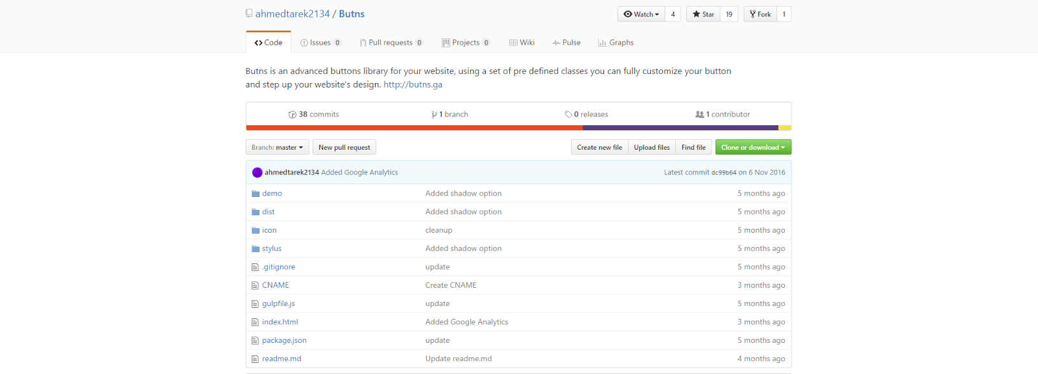Click the Butns repository name link
The height and width of the screenshot is (374, 1038).
point(352,14)
